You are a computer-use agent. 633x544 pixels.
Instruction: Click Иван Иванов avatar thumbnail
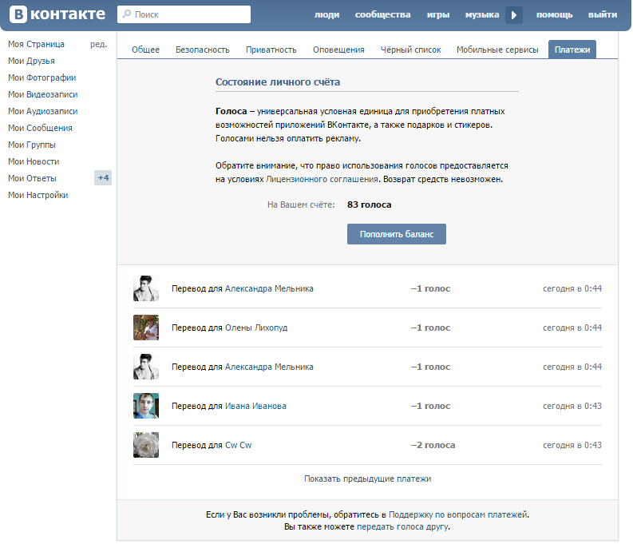pos(146,406)
